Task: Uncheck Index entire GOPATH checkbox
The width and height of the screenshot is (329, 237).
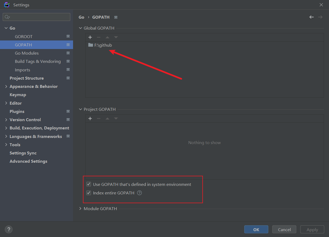Action: click(89, 193)
